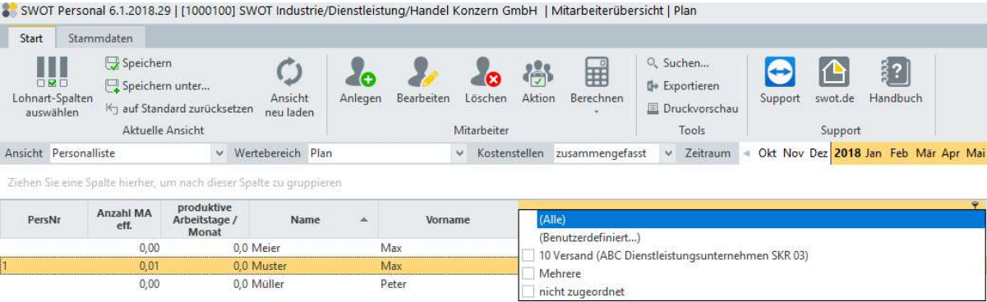This screenshot has height=302, width=987.
Task: Reload the view with Ansicht neu laden
Action: tap(289, 73)
